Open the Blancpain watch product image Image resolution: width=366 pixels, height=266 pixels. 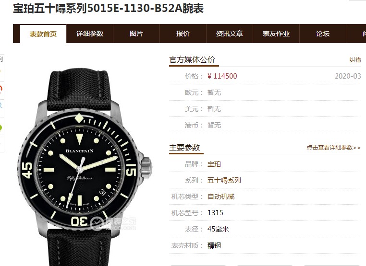tap(85, 167)
